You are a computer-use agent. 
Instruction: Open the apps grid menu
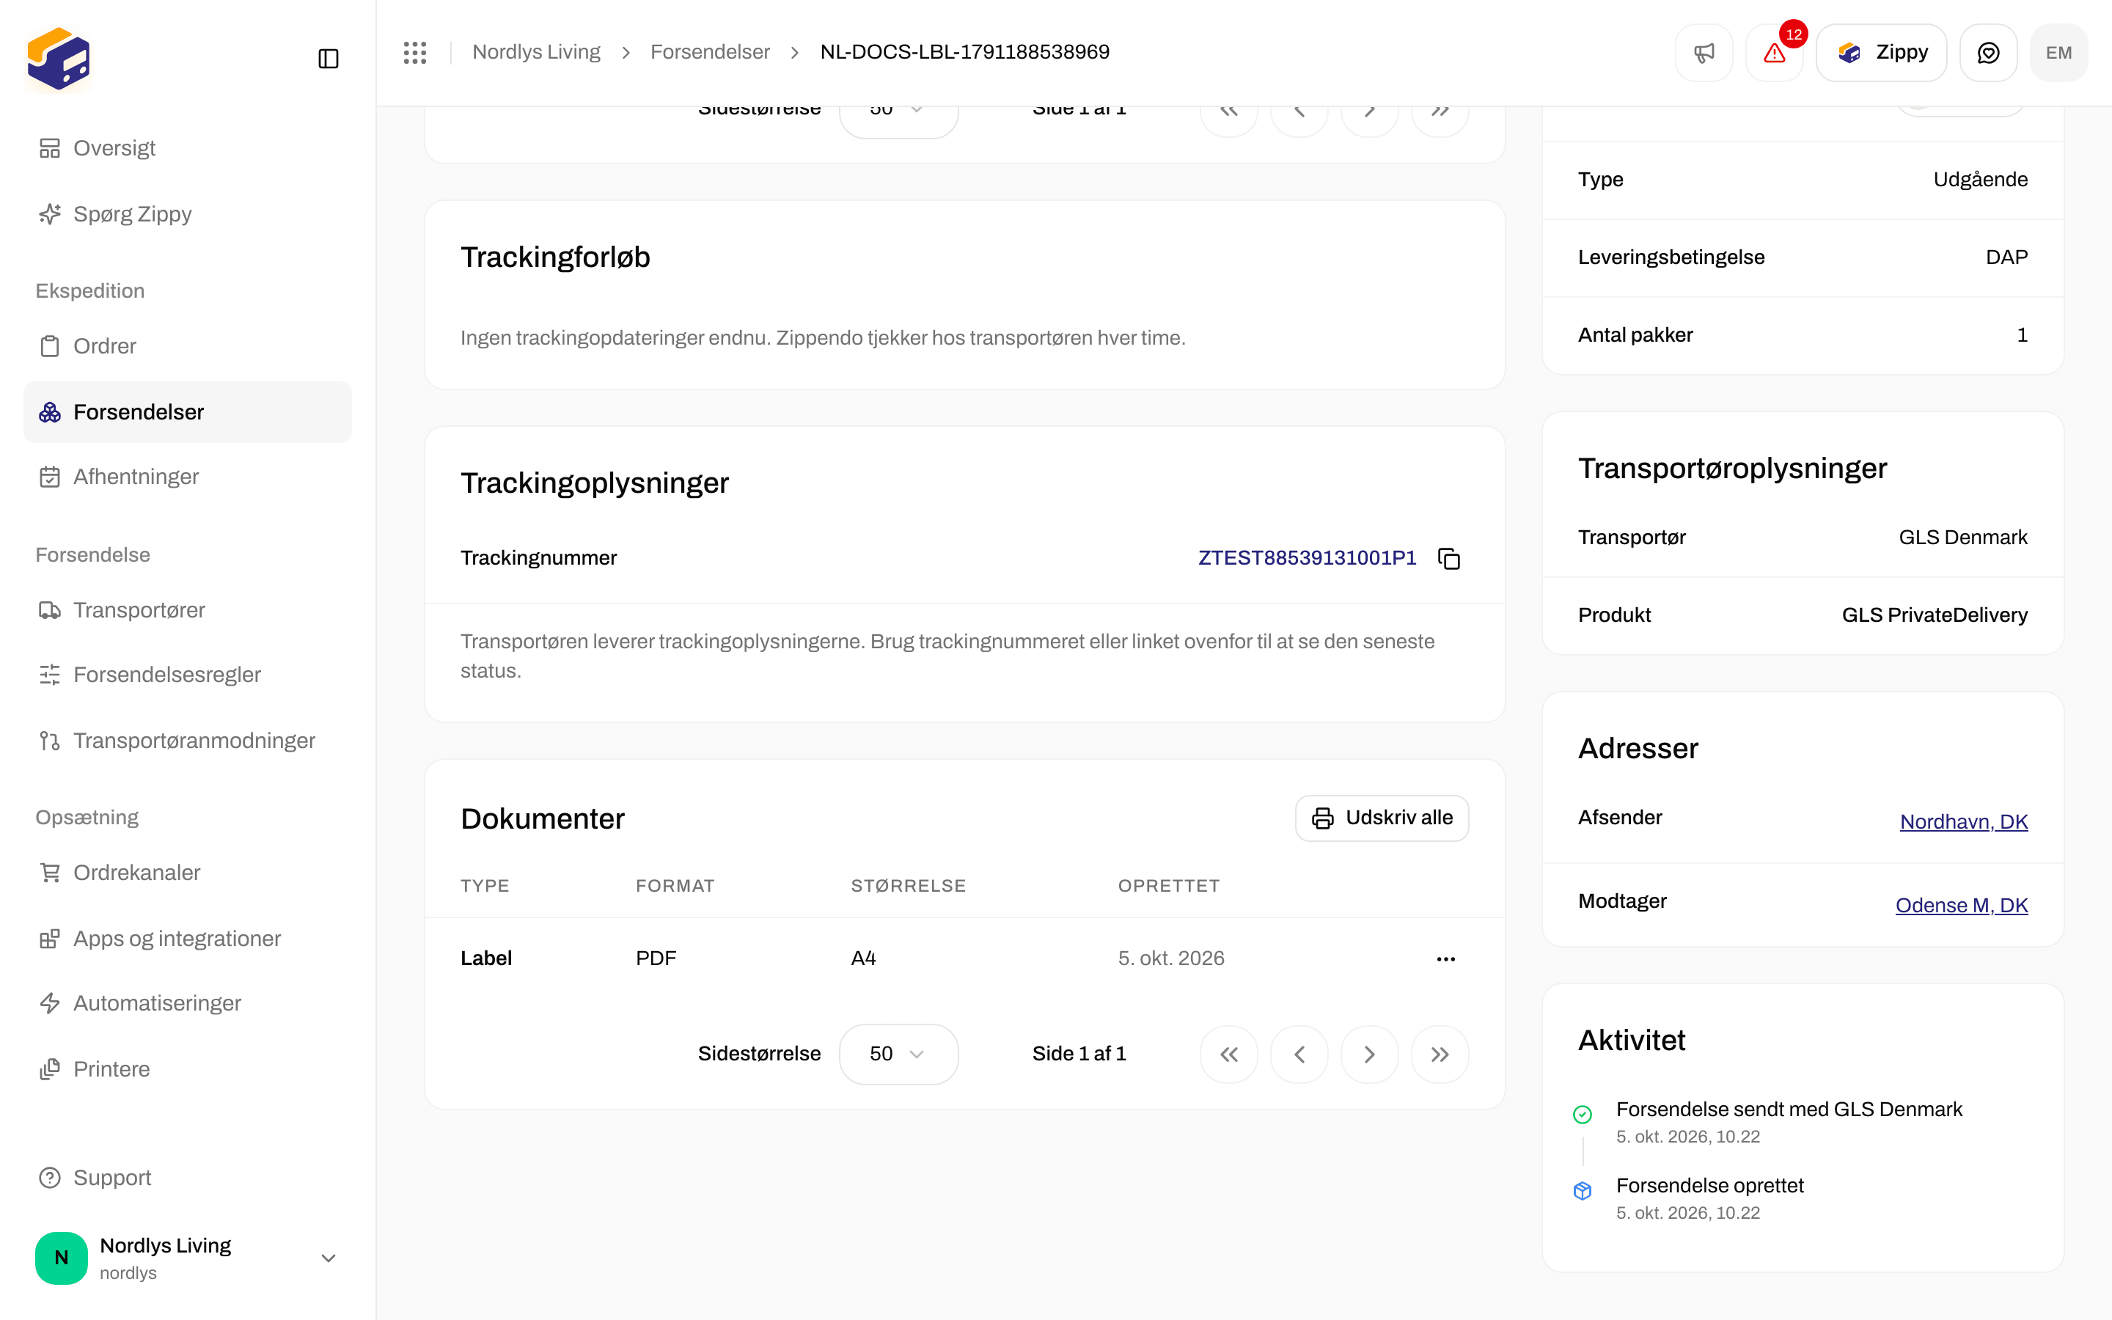[x=414, y=52]
